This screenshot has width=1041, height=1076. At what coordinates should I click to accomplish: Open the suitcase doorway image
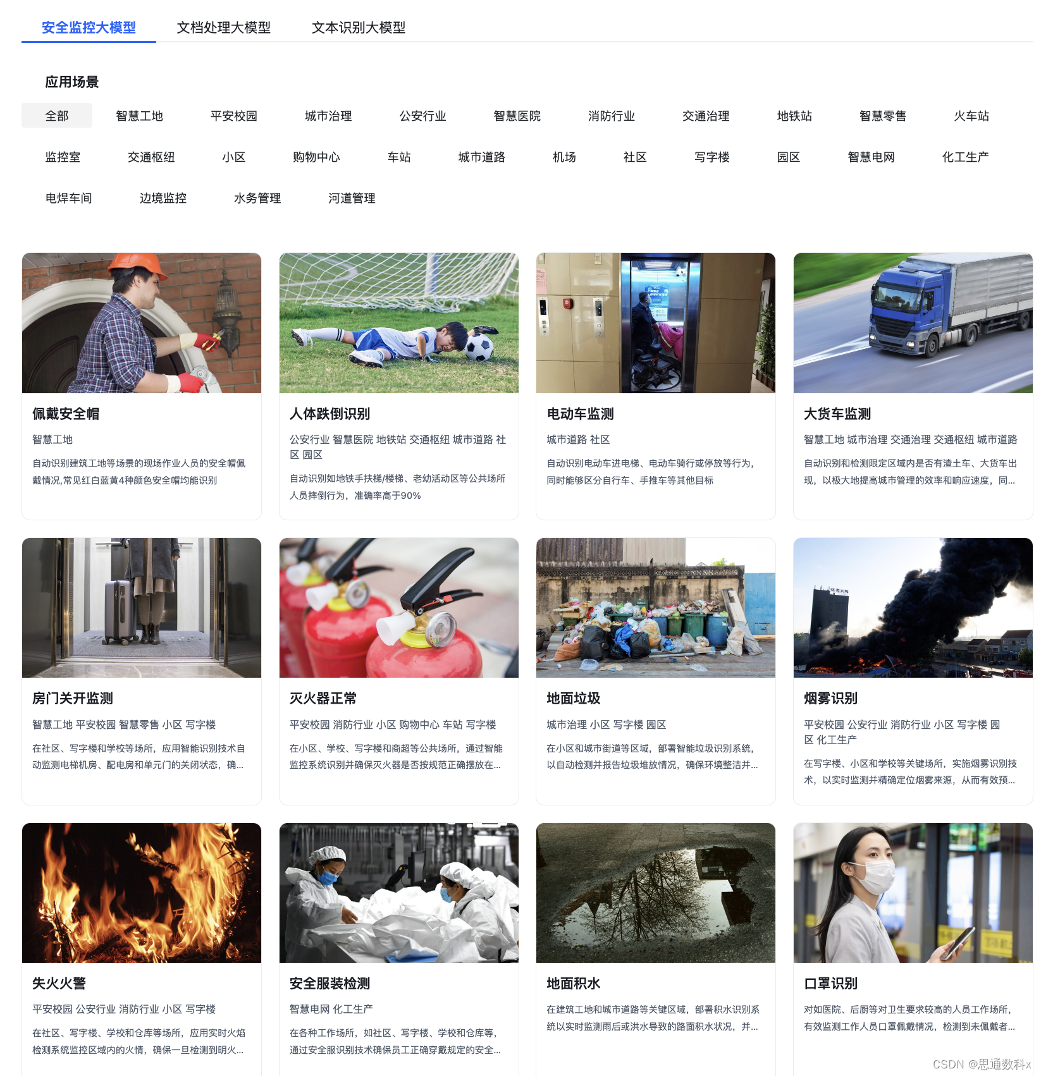[x=142, y=608]
